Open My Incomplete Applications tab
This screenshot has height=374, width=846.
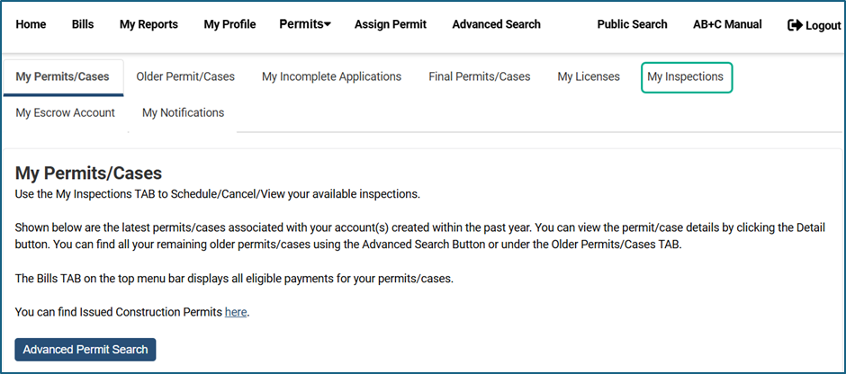click(x=331, y=76)
